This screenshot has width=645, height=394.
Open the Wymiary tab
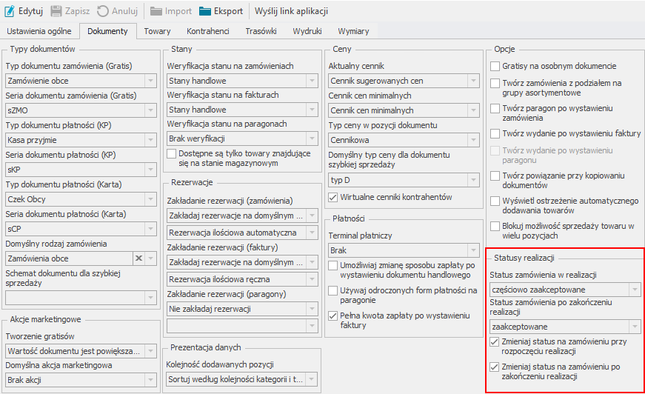tap(353, 31)
